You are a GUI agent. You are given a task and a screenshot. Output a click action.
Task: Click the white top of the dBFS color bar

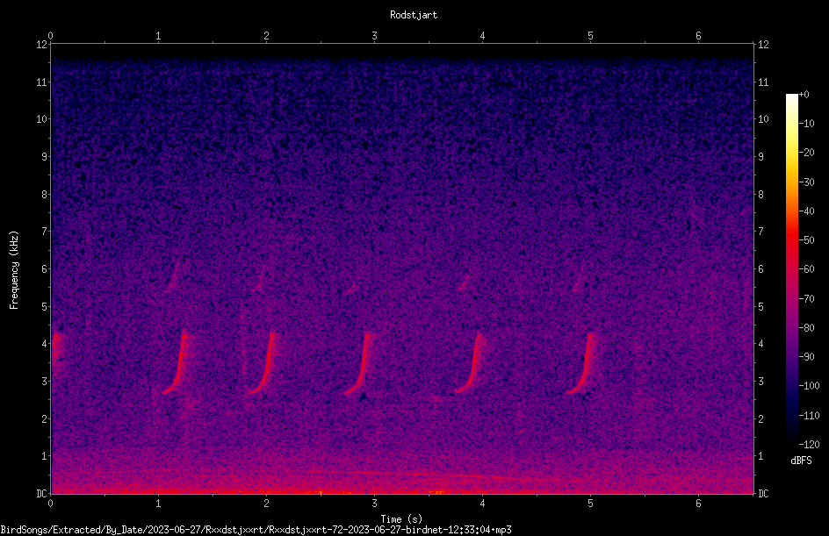pyautogui.click(x=791, y=98)
